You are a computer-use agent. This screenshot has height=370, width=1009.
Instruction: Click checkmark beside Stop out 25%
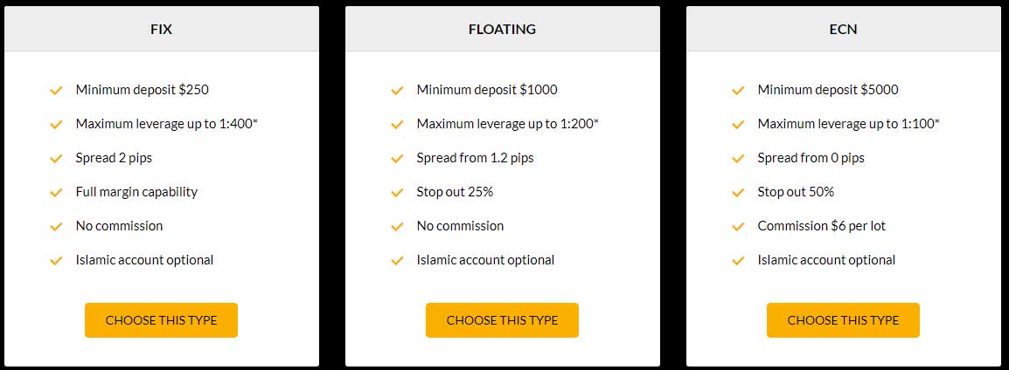click(397, 192)
